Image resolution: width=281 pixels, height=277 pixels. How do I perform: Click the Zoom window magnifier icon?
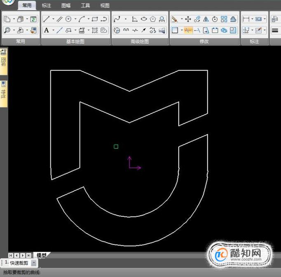tap(7, 31)
